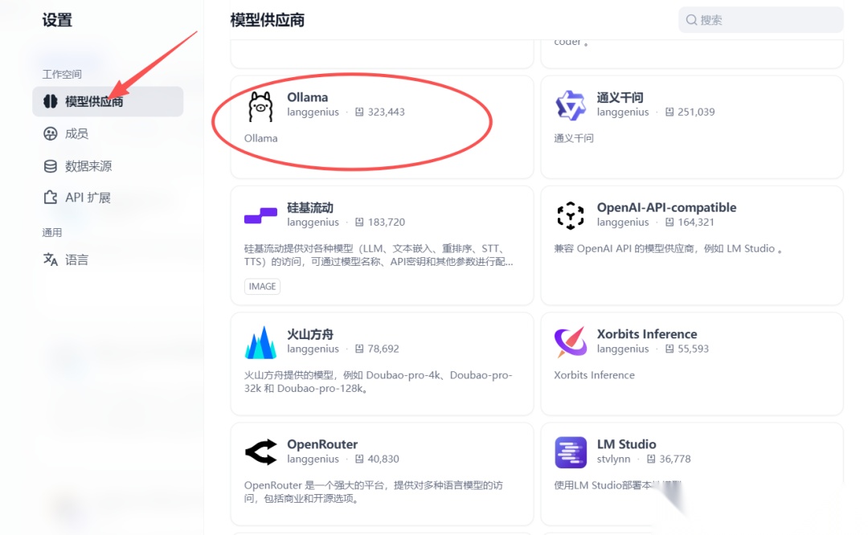
Task: Click the 火山方舟 mountain logo
Action: pos(260,342)
